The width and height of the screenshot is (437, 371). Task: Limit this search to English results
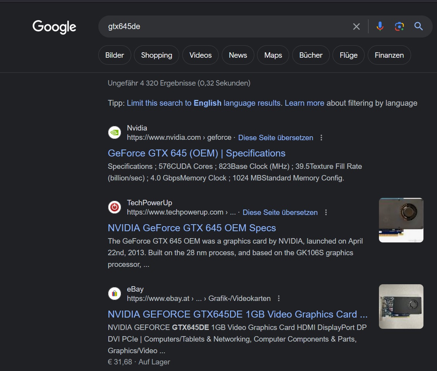pos(204,103)
